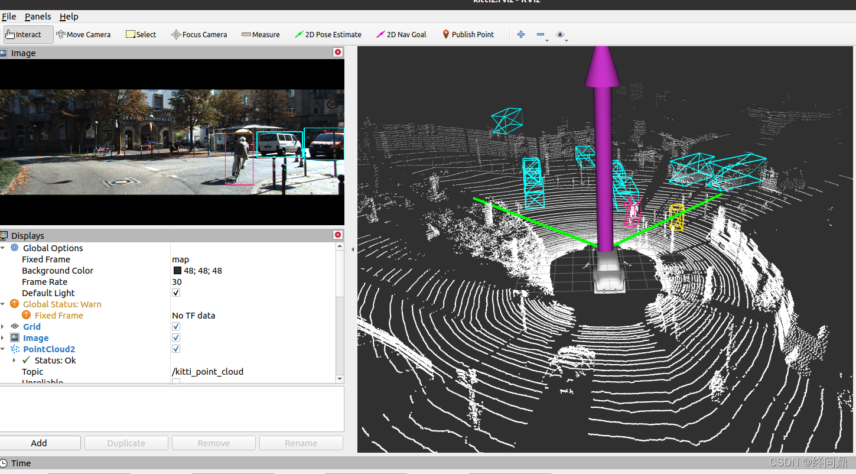856x474 pixels.
Task: Click the Image display icon
Action: [15, 337]
